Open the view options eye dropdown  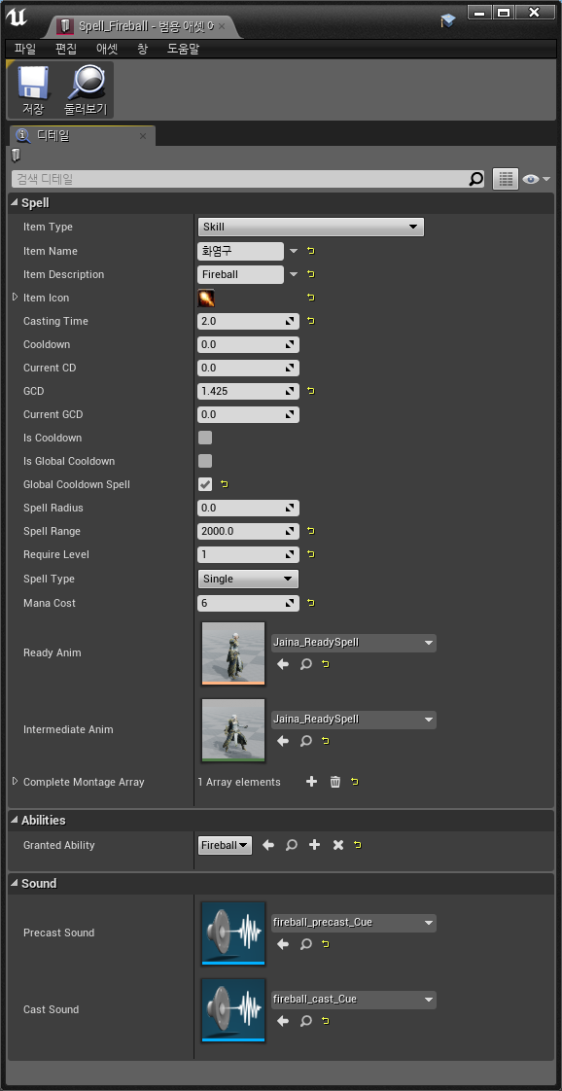(x=536, y=180)
